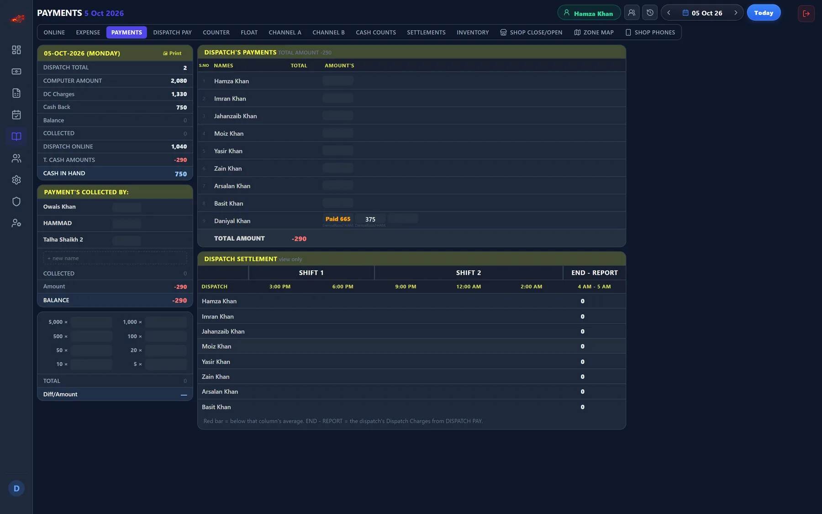Click Hamza Khan amount field in Dispatch's Payments
This screenshot has width=822, height=514.
click(x=338, y=81)
